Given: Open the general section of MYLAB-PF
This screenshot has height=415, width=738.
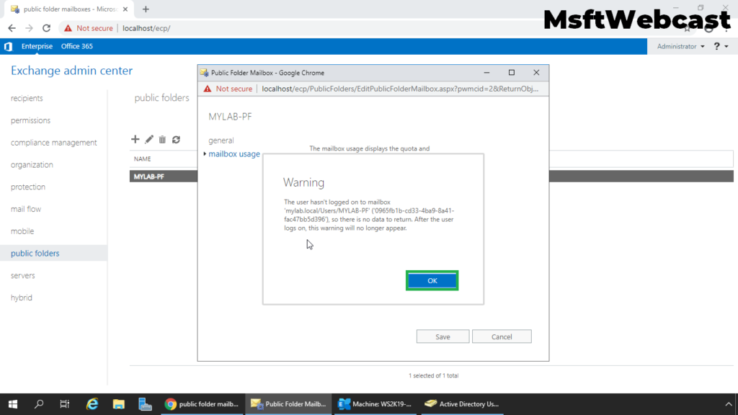Looking at the screenshot, I should click(221, 140).
